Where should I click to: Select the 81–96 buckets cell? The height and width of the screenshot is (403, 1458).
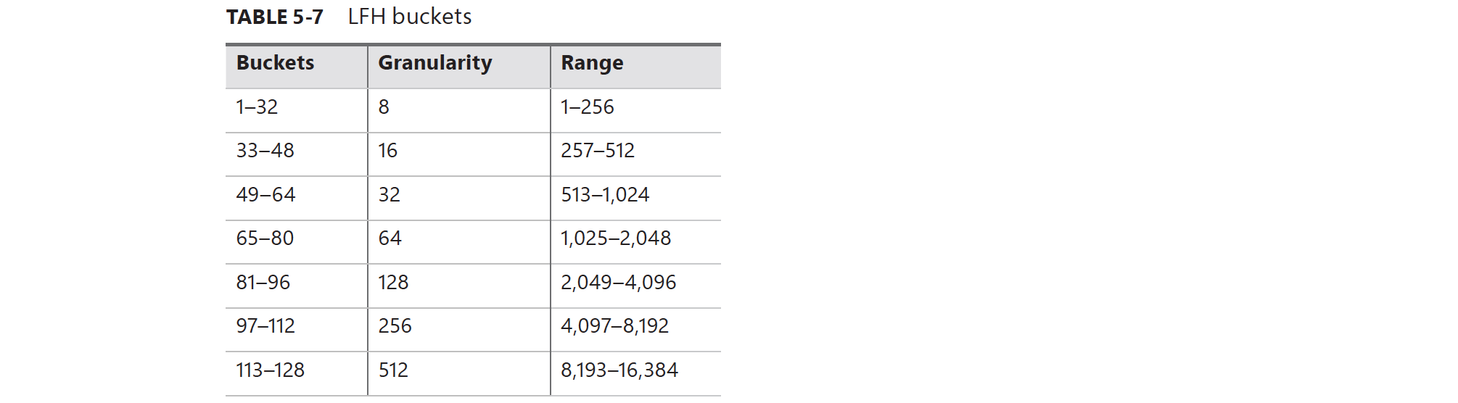tap(263, 283)
